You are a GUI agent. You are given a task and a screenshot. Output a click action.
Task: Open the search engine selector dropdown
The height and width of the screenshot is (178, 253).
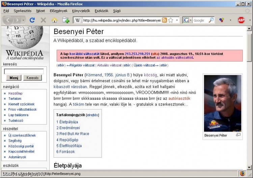[187, 20]
